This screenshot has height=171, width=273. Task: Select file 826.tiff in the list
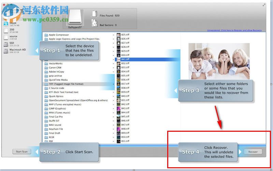click(125, 39)
